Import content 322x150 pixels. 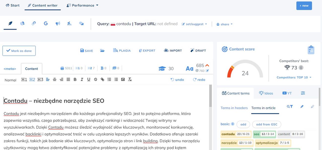coord(173,50)
